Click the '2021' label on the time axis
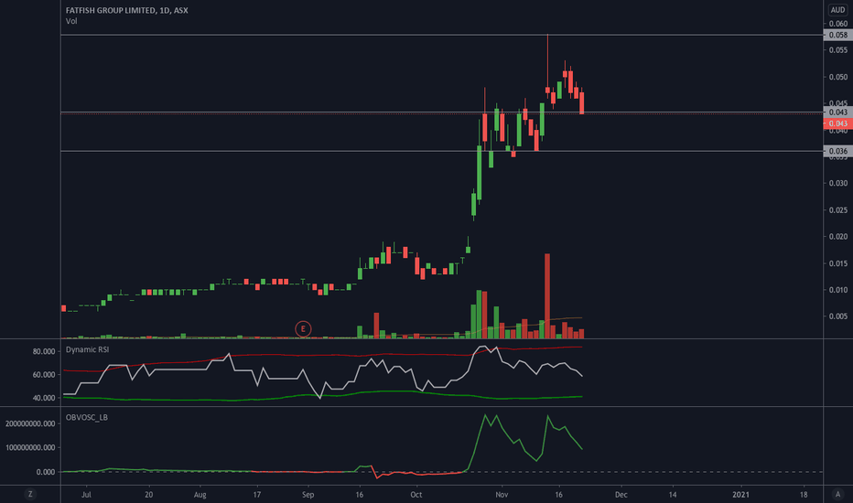 740,495
